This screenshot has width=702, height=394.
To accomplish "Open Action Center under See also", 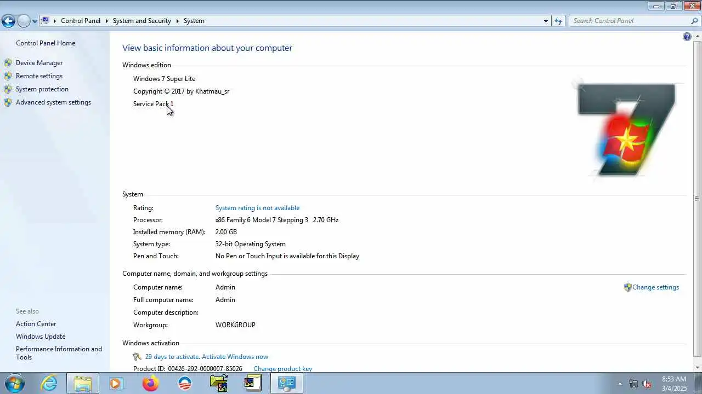I will 36,324.
